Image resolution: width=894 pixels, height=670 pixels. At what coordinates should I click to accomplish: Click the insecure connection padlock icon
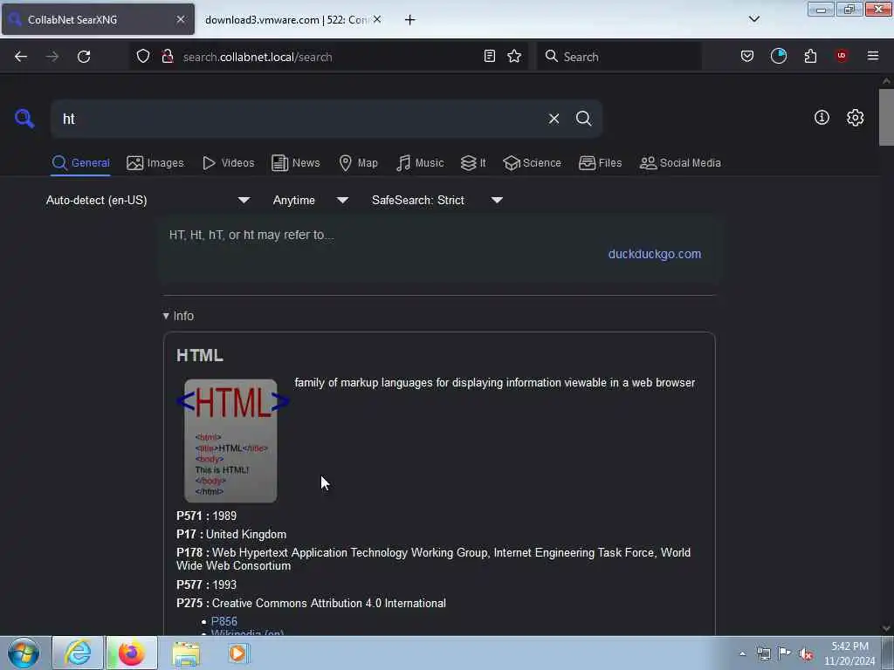click(168, 57)
